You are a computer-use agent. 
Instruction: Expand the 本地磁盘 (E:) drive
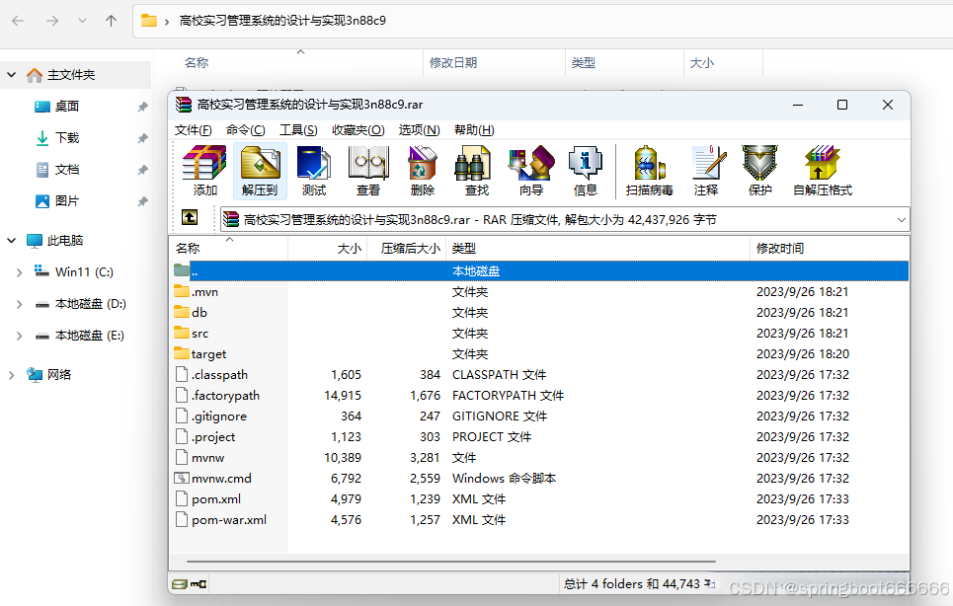(x=19, y=336)
